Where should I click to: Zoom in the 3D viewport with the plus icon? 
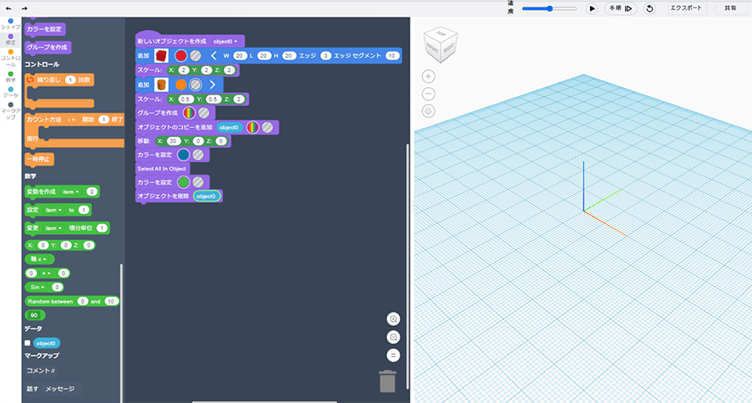[429, 76]
